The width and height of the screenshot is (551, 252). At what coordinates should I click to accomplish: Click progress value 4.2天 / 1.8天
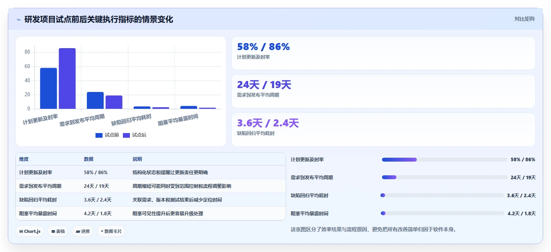click(x=521, y=214)
